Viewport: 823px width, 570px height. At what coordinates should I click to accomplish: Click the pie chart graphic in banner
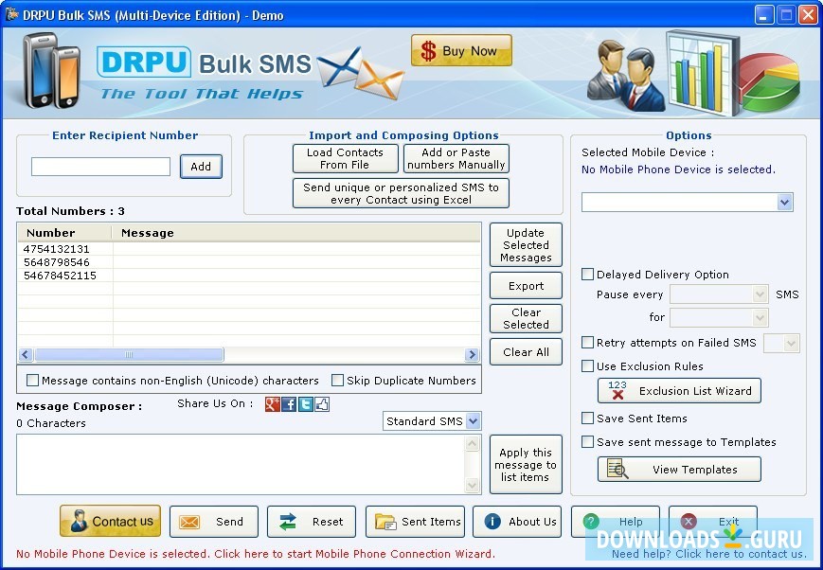click(767, 82)
